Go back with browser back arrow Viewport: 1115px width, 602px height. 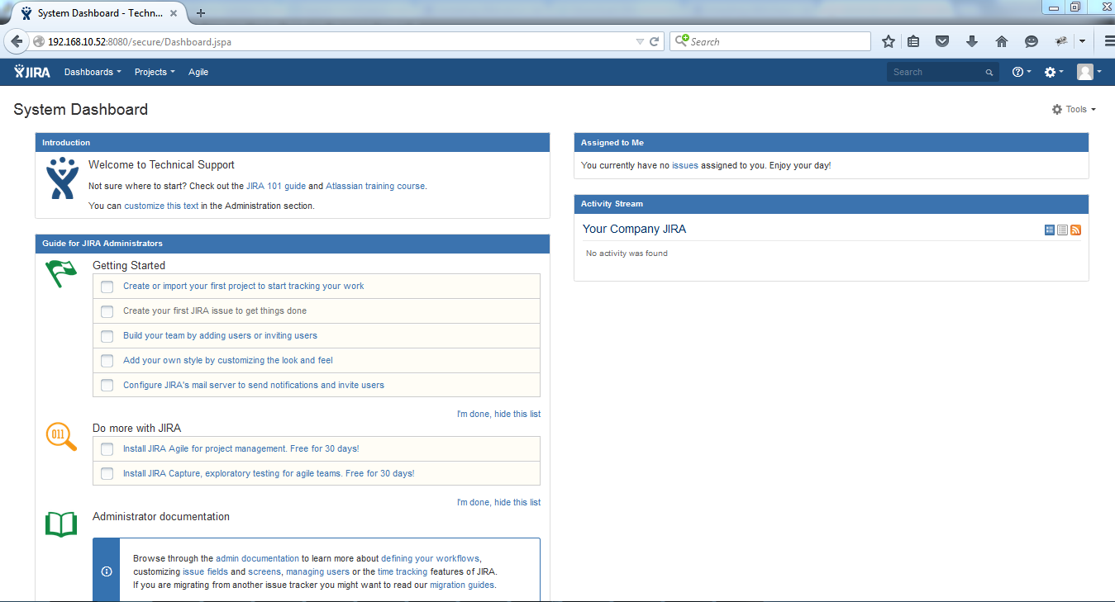pos(17,41)
